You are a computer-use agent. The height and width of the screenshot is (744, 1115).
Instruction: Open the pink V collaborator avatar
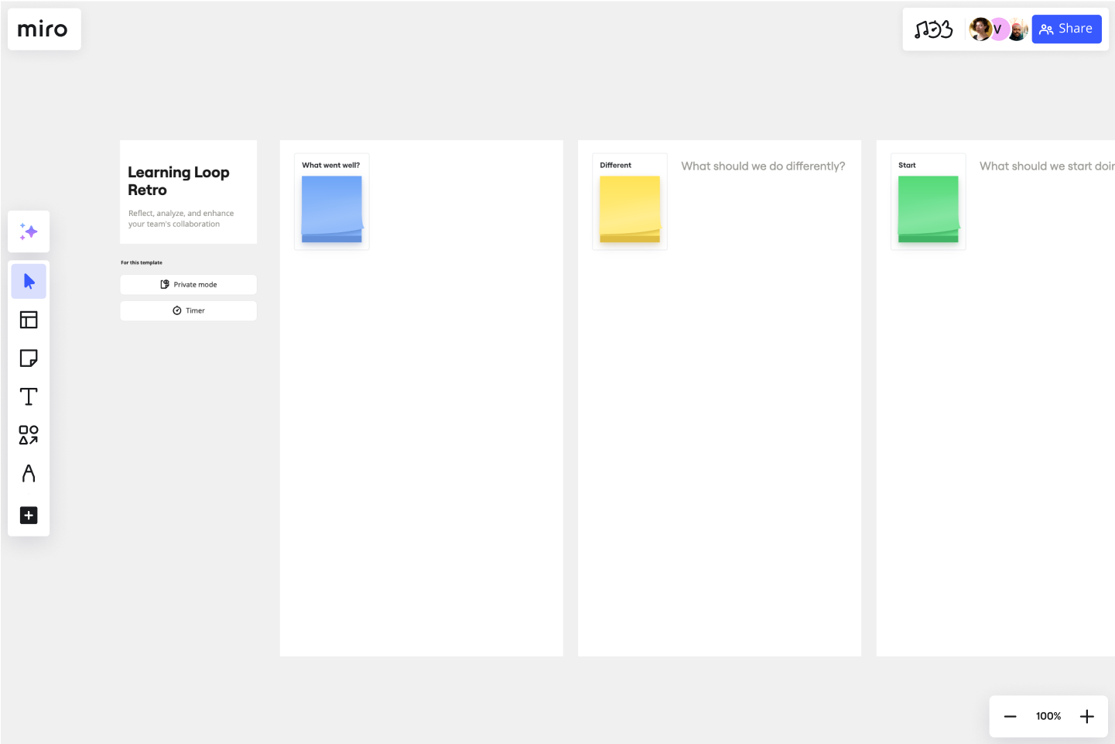pos(997,29)
